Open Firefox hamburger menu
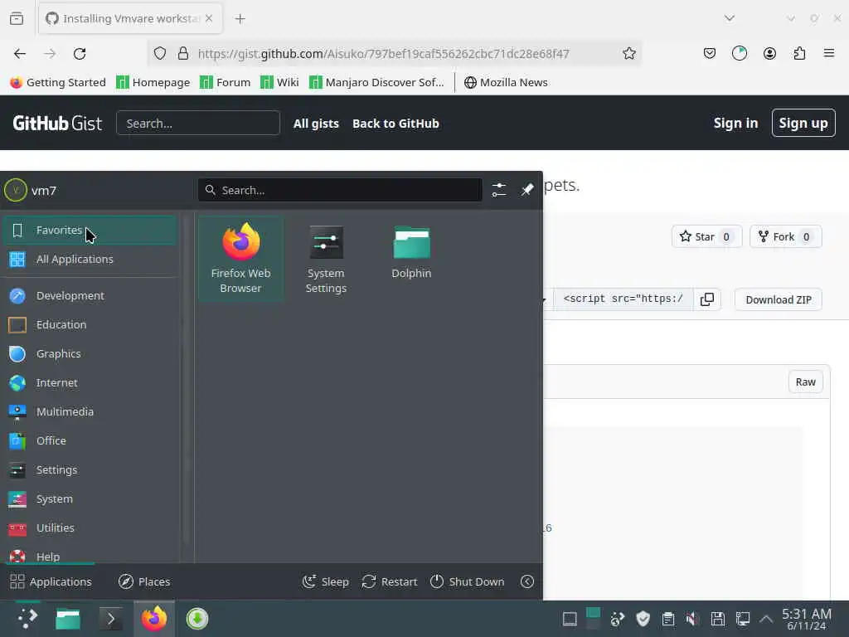The height and width of the screenshot is (637, 849). tap(829, 54)
